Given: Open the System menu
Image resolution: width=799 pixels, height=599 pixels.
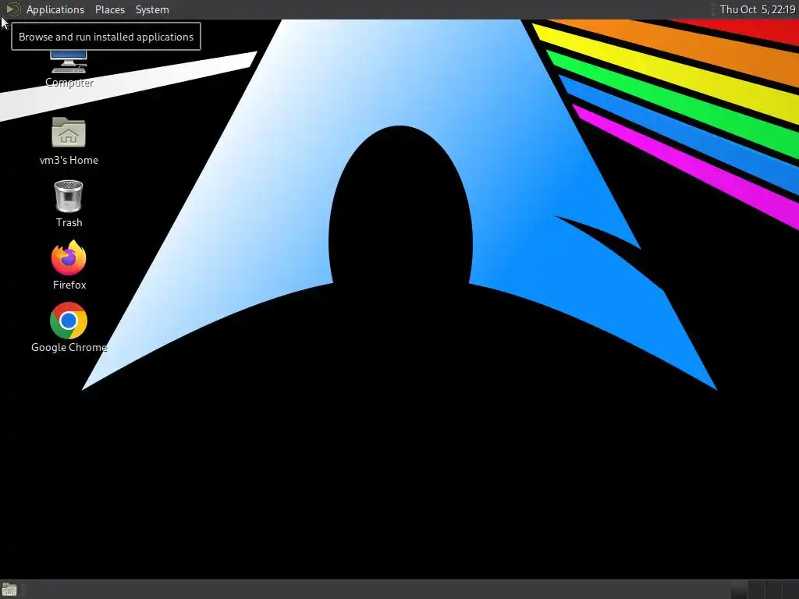Looking at the screenshot, I should pos(152,9).
